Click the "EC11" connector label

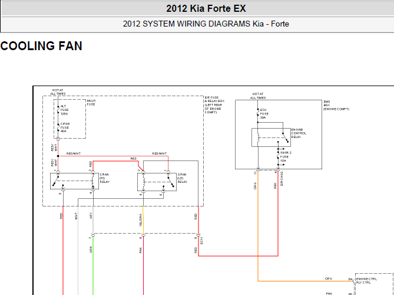(201, 241)
